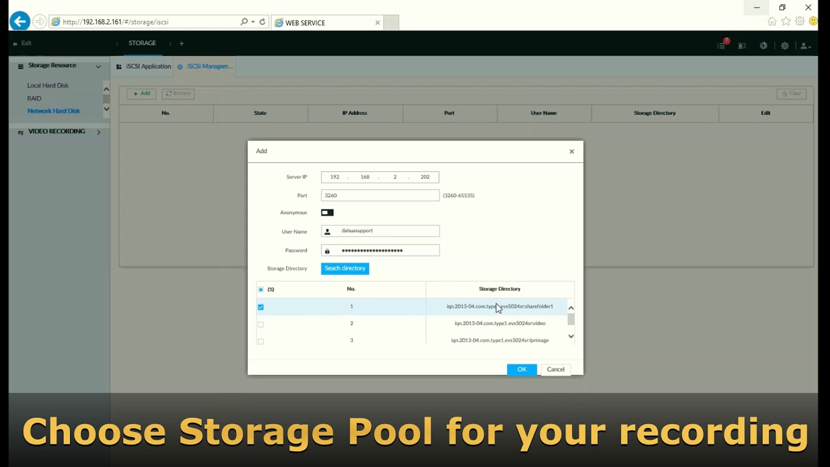The width and height of the screenshot is (830, 467).
Task: Click the Clear button at right
Action: point(791,93)
